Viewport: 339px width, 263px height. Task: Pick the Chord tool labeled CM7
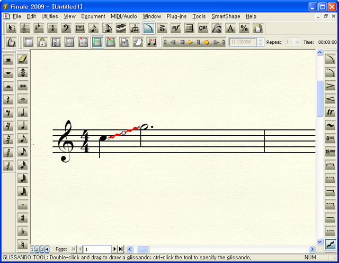[203, 29]
